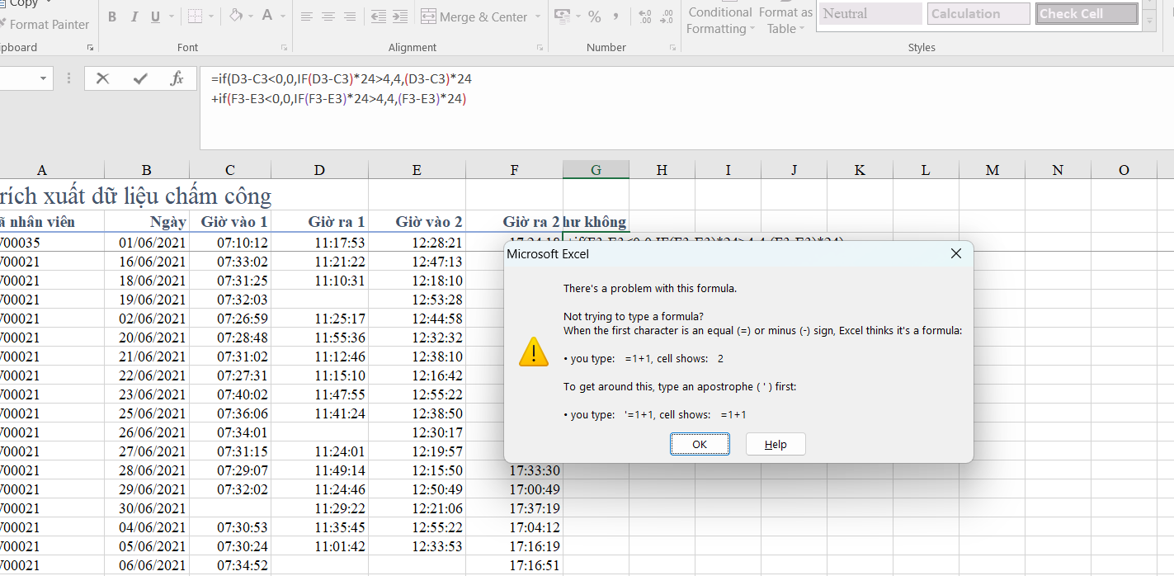Click the Comma Style icon
Viewport: 1174px width, 576px height.
pos(616,17)
